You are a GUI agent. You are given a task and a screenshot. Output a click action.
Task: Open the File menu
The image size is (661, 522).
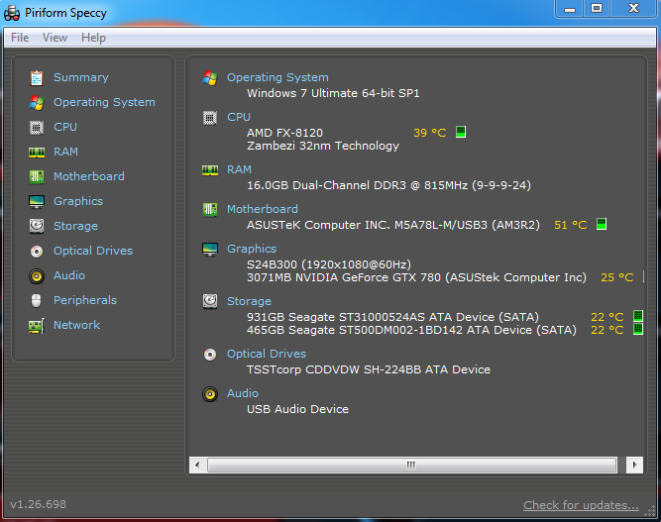(20, 38)
